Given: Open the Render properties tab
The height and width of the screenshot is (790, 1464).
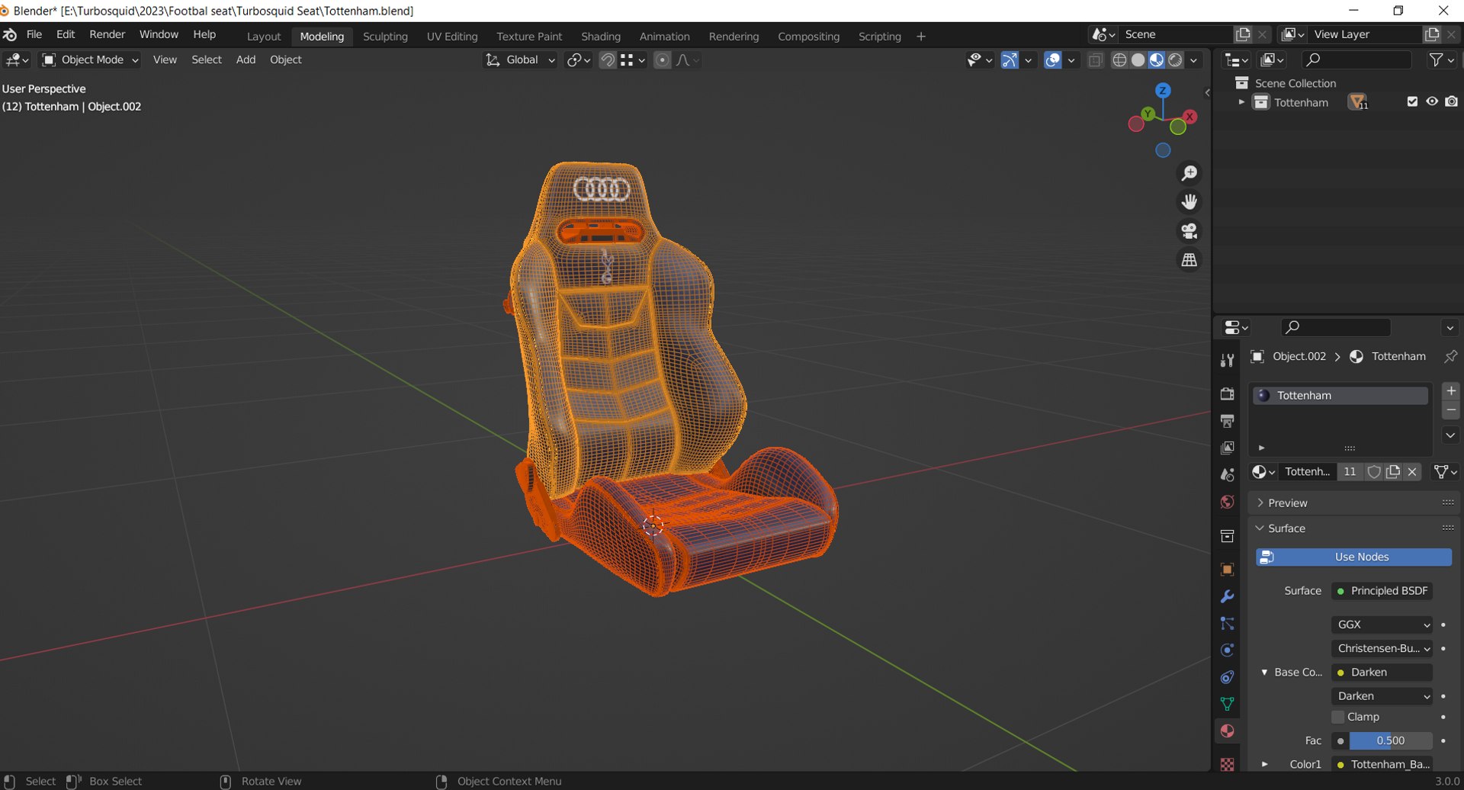Looking at the screenshot, I should click(x=1227, y=394).
